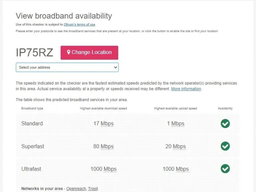Image resolution: width=256 pixels, height=192 pixels.
Task: Open the Select your address dropdown
Action: click(x=67, y=67)
